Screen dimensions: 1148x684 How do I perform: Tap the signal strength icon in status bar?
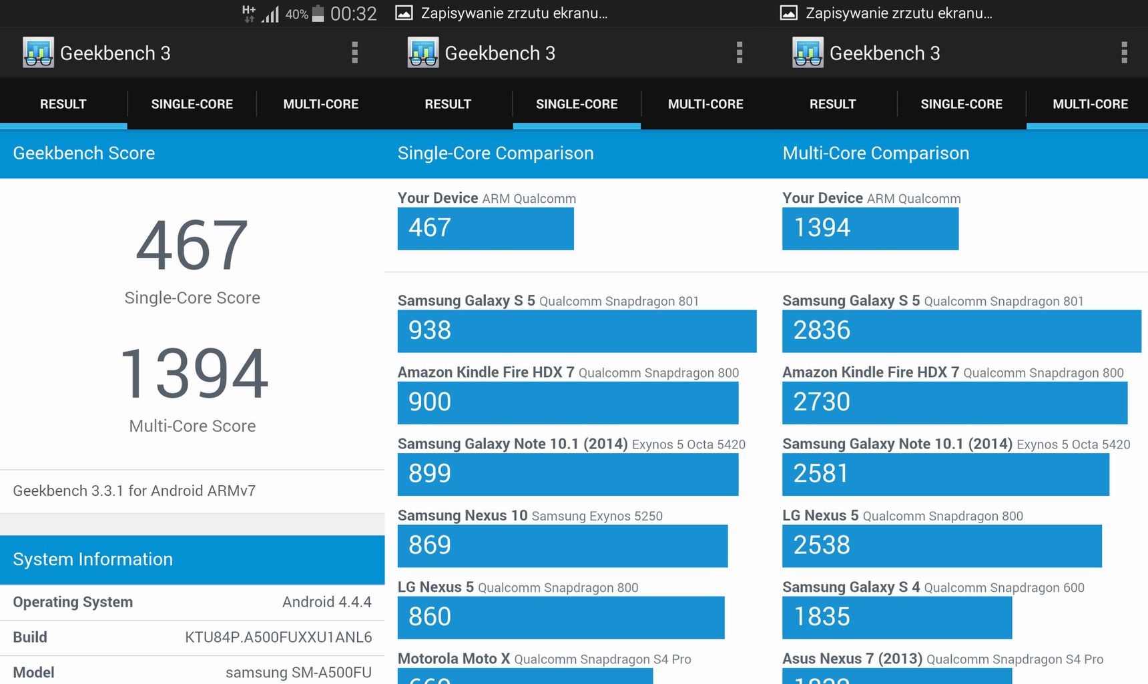click(x=270, y=14)
